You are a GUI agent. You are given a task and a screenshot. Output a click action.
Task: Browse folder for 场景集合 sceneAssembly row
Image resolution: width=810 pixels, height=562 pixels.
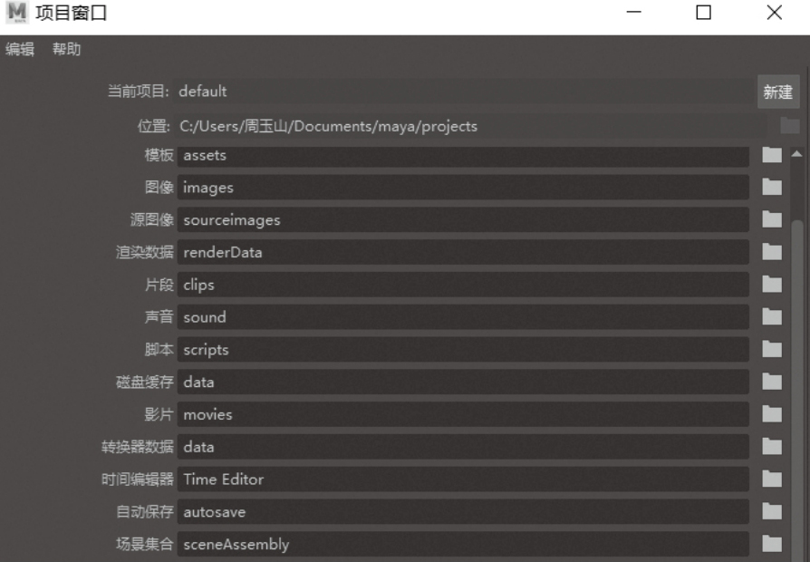pyautogui.click(x=772, y=544)
